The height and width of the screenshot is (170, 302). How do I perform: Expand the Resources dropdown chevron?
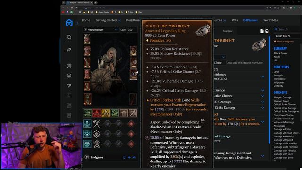225,20
